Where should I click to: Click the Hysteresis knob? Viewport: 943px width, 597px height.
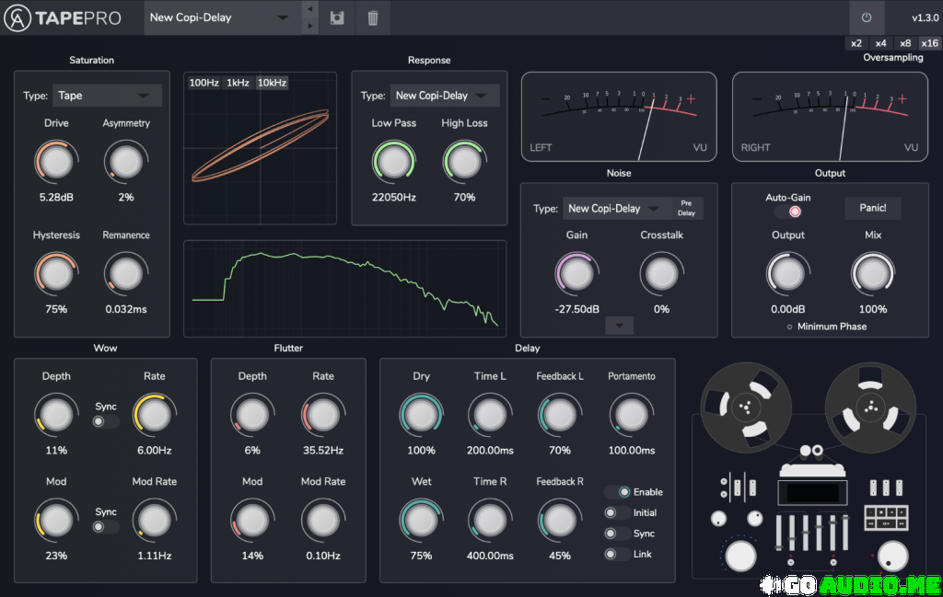(56, 274)
